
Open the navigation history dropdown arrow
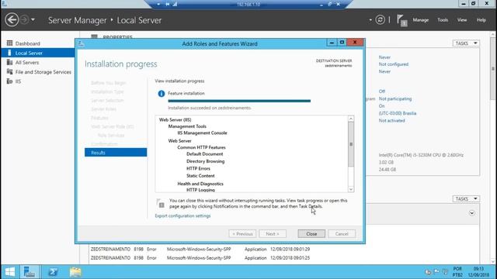click(x=33, y=20)
